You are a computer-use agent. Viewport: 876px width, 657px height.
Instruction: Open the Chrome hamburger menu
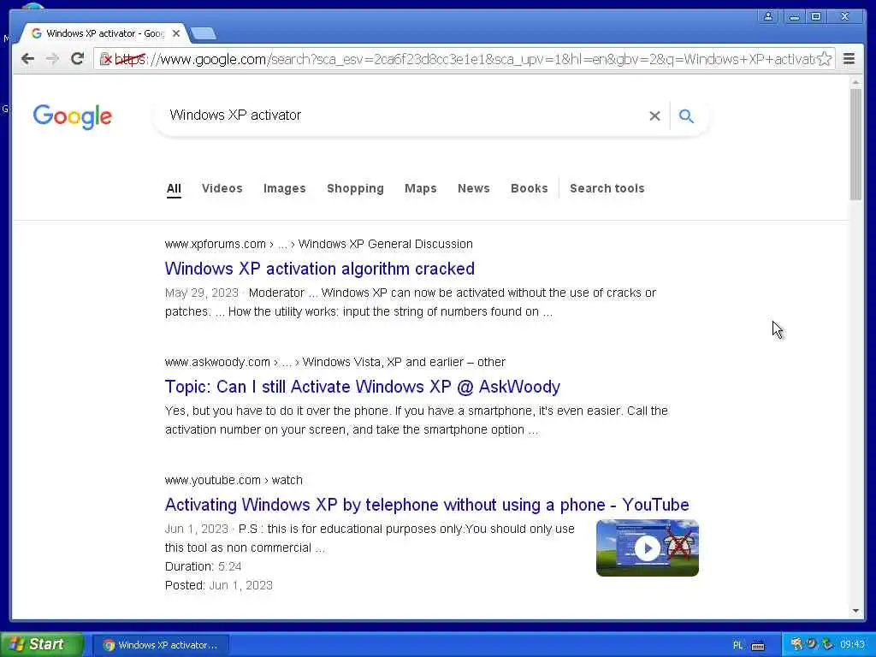pos(849,59)
